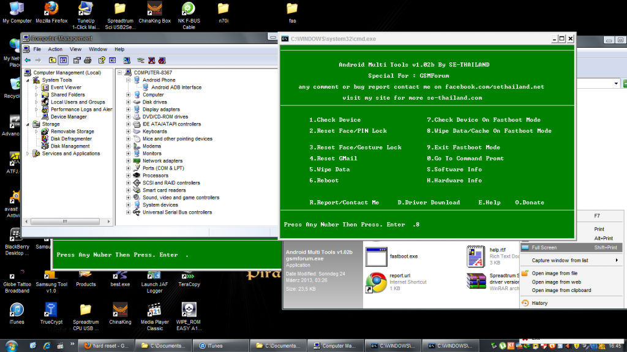
Task: Open Capture window from list submenu
Action: pos(571,260)
